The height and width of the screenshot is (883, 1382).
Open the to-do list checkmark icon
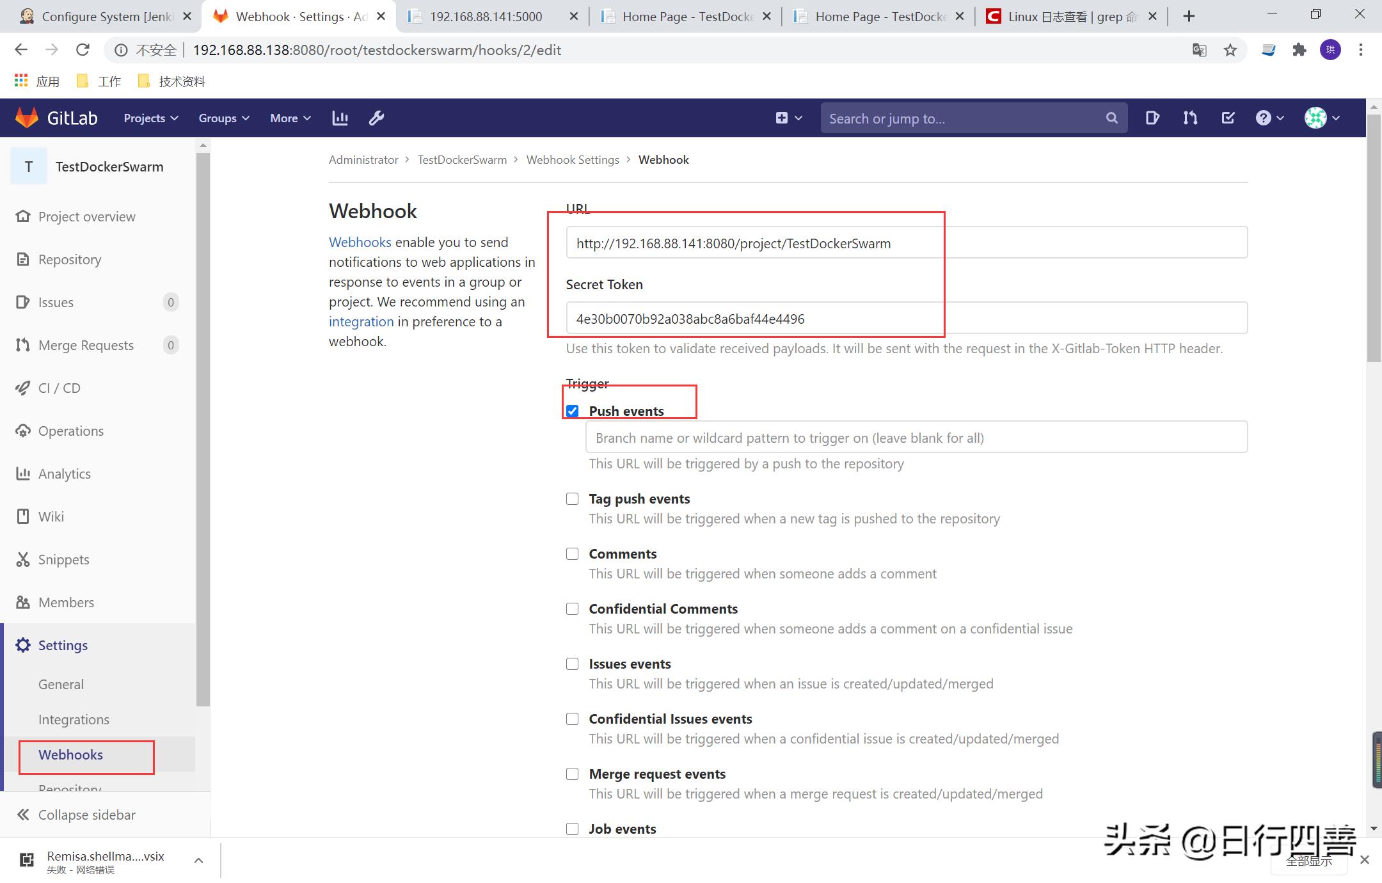pos(1228,118)
